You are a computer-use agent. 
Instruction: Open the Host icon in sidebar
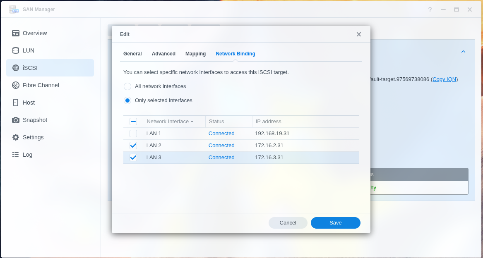click(x=16, y=103)
